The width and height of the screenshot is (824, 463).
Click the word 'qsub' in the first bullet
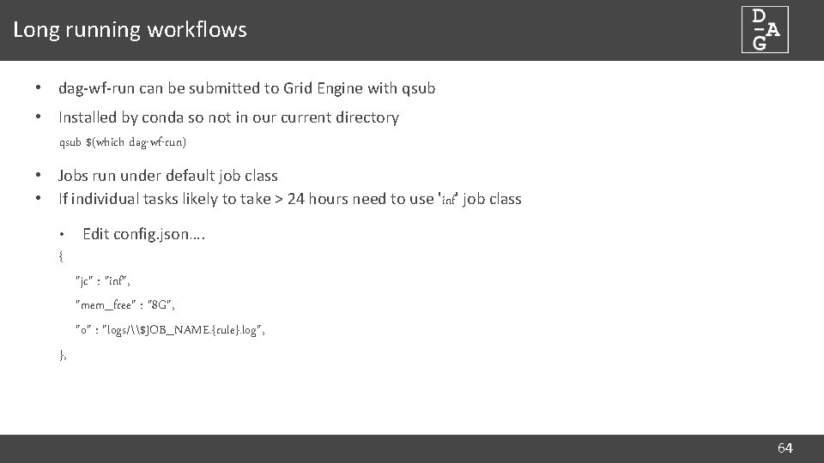tap(418, 88)
